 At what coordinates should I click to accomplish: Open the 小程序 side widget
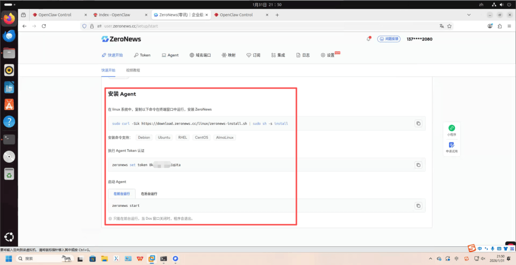tap(451, 131)
